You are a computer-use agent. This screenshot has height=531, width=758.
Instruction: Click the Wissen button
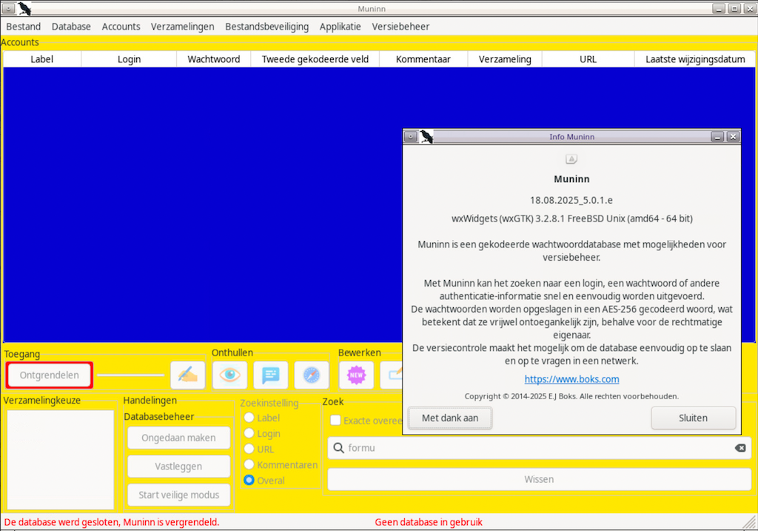[x=539, y=479]
